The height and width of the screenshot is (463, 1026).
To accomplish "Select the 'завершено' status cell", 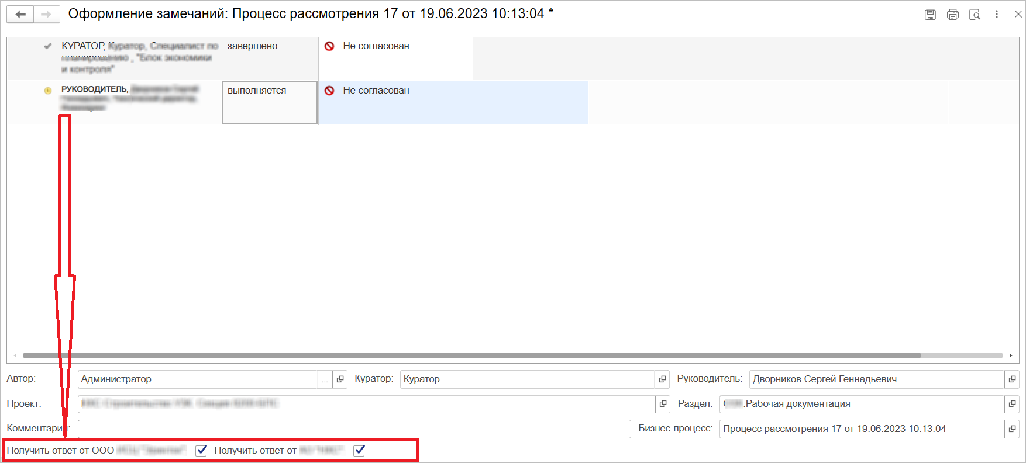I will (x=270, y=58).
